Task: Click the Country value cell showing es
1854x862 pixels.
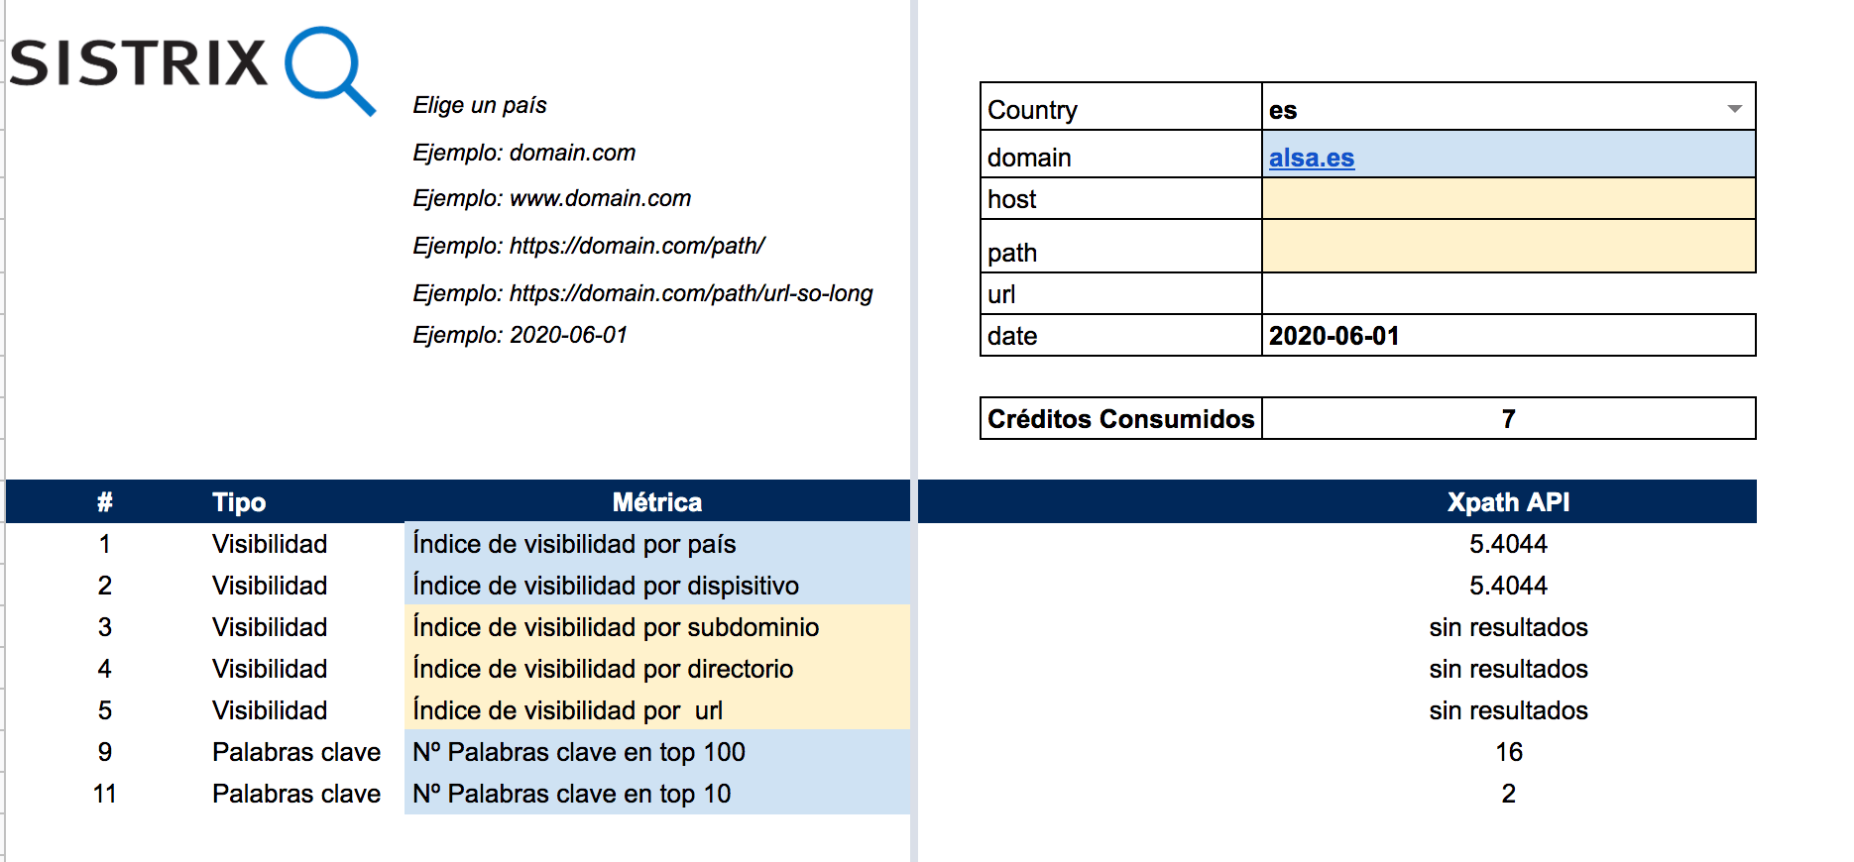Action: pyautogui.click(x=1487, y=109)
